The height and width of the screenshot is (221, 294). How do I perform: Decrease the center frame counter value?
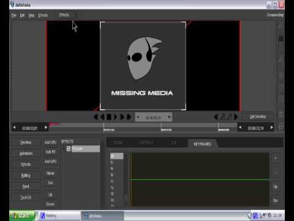coord(138,117)
